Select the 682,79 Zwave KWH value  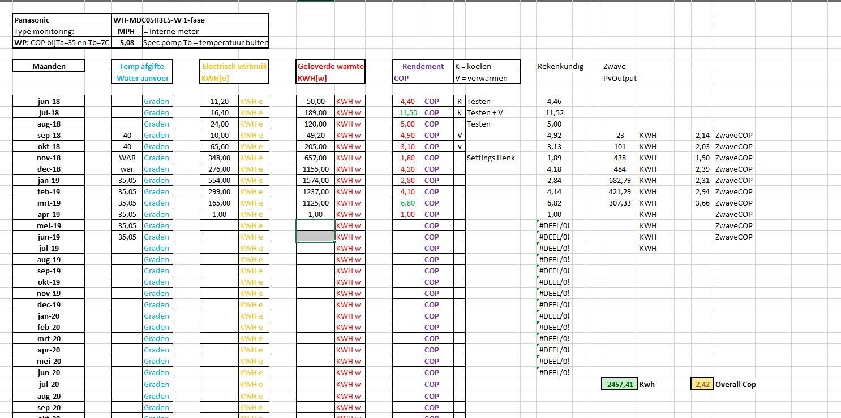pyautogui.click(x=620, y=180)
